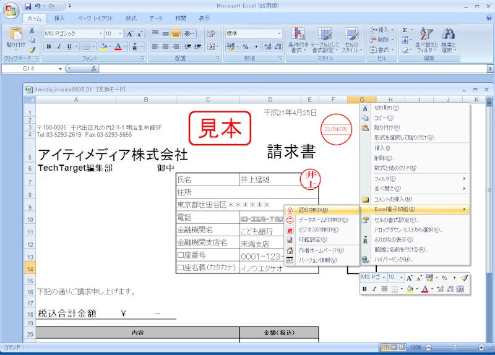
Task: Select 認印押印(M) in the submenu
Action: [x=322, y=210]
